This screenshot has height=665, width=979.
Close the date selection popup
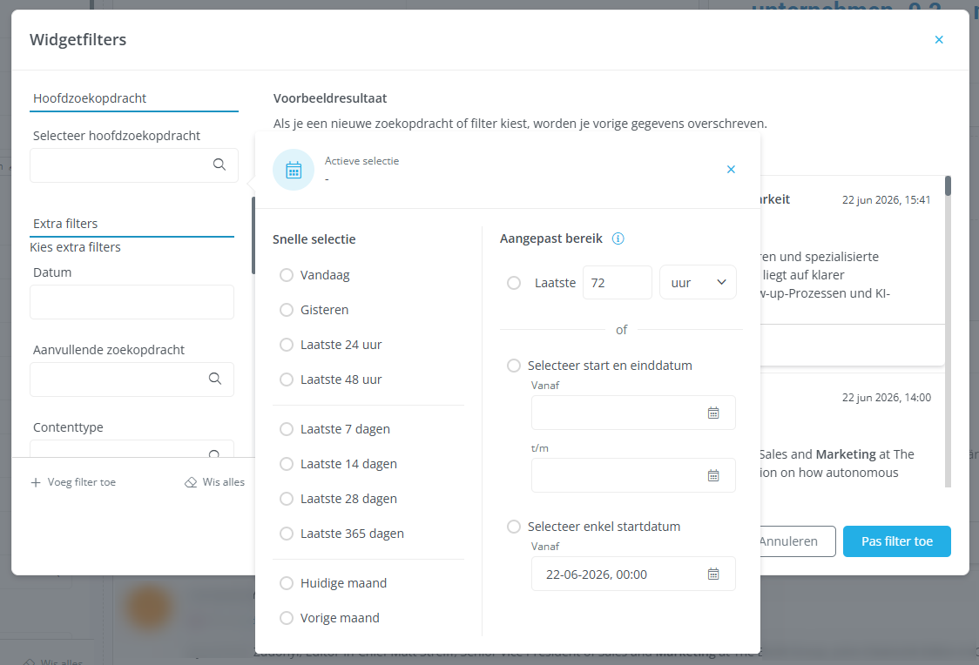tap(731, 170)
